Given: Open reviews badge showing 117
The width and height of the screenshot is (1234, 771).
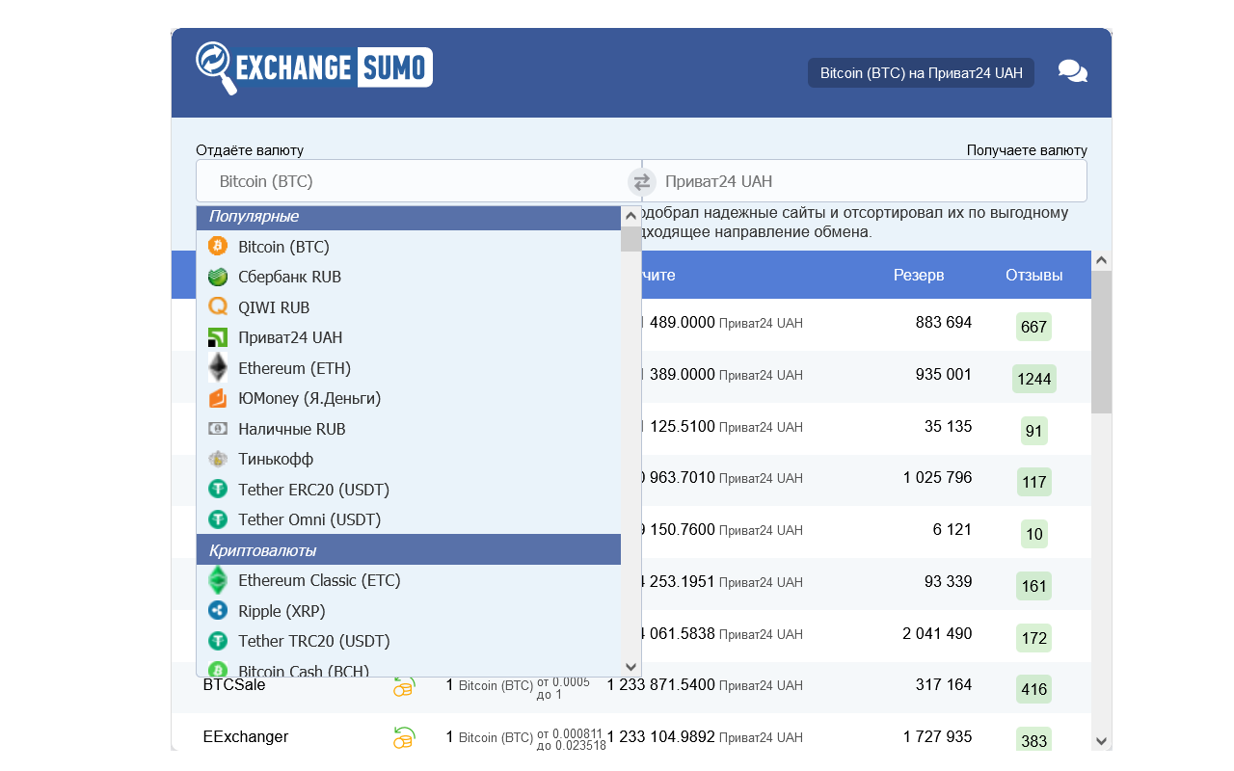Looking at the screenshot, I should [1034, 482].
